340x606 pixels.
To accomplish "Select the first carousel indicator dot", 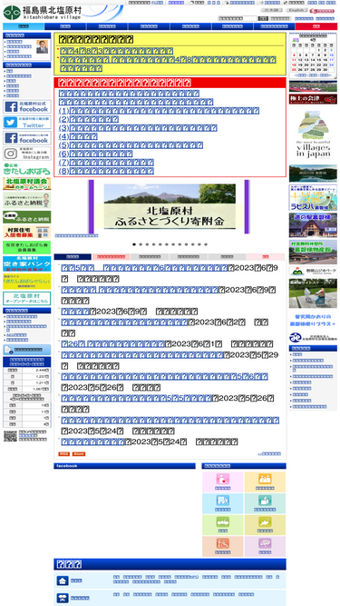I will coord(134,244).
